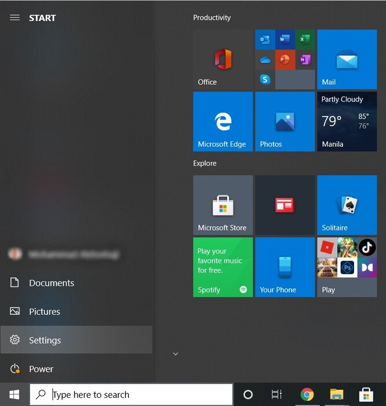The height and width of the screenshot is (406, 386).
Task: Launch Outlook from the Office folder tile
Action: 265,39
